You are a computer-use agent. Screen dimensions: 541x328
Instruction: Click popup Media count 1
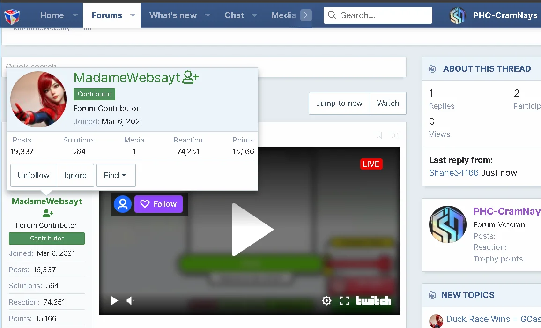point(134,151)
